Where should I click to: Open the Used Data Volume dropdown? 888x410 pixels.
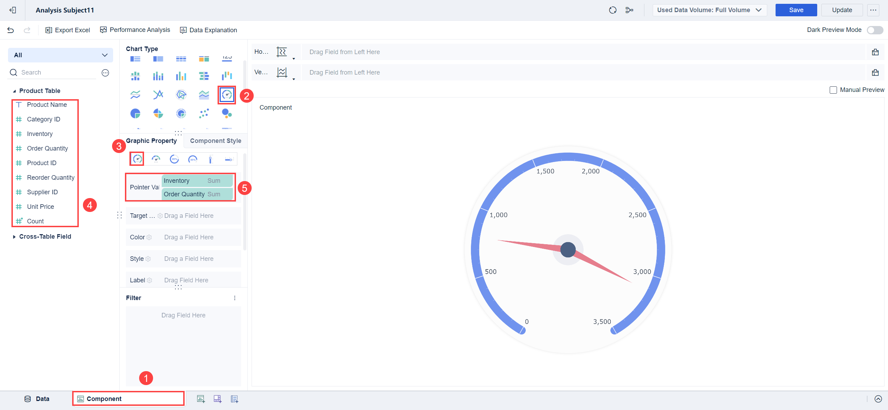tap(709, 10)
